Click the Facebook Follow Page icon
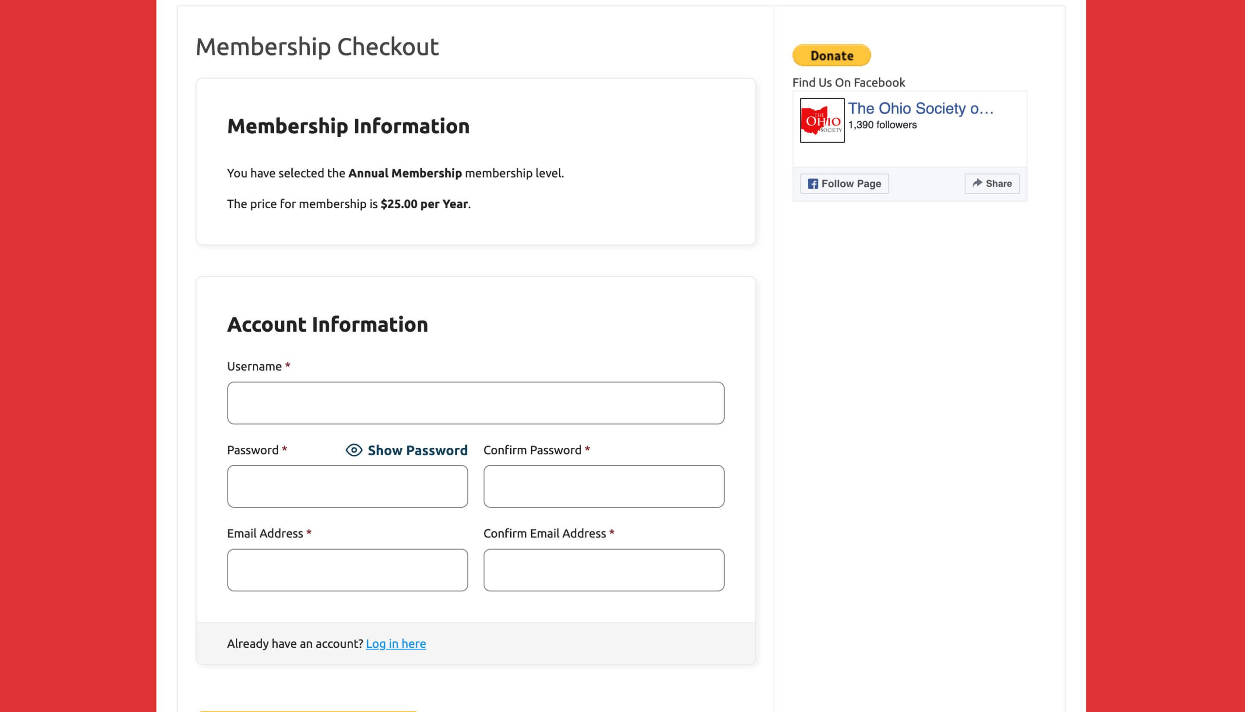Screen dimensions: 1245x712 (x=813, y=183)
